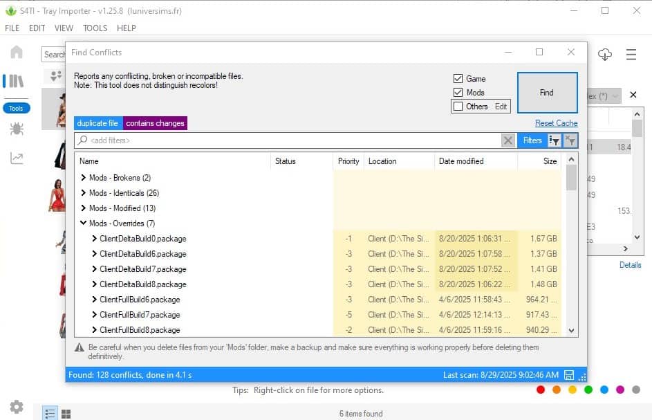This screenshot has height=420, width=652.
Task: Open the hamburger menu at top right
Action: pyautogui.click(x=631, y=54)
